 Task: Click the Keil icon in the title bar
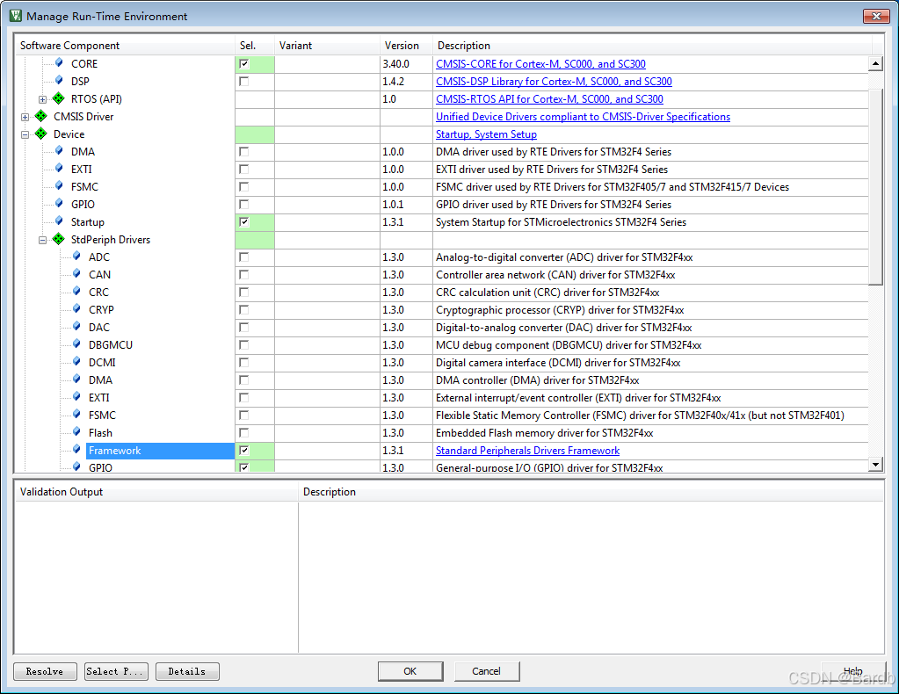[x=16, y=16]
